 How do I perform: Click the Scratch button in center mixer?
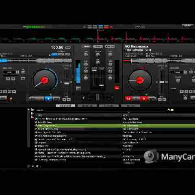109,47
